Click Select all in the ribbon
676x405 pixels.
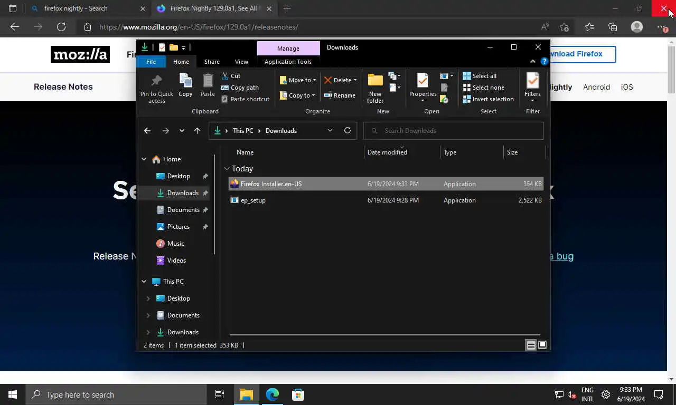480,76
